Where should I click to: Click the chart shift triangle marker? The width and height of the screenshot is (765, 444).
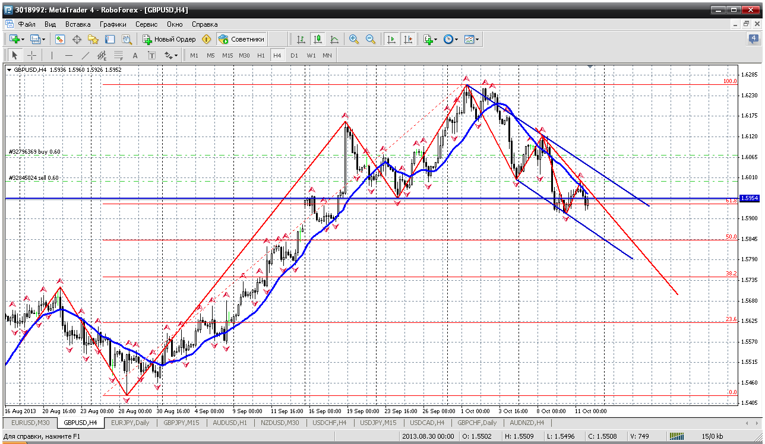pyautogui.click(x=590, y=67)
